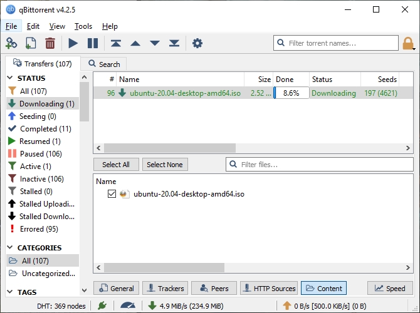This screenshot has height=313, width=420.
Task: Click the orange upload speed arrow
Action: coord(287,305)
